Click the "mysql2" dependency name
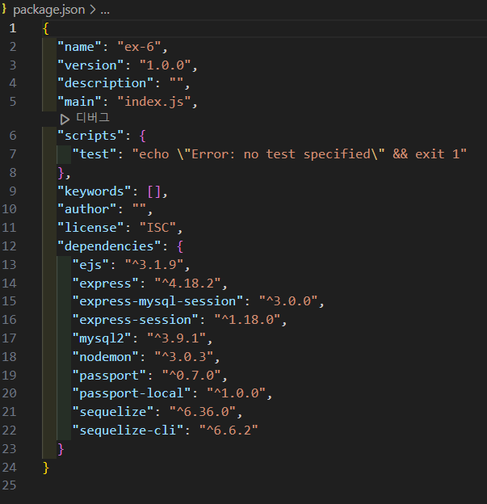 click(102, 338)
